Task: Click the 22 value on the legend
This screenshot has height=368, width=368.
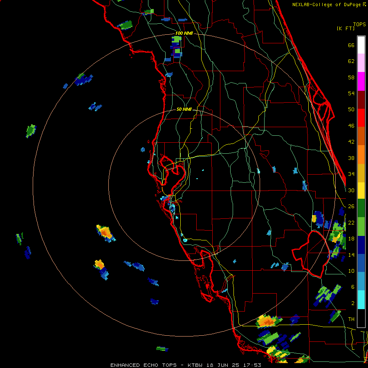Action: (351, 222)
